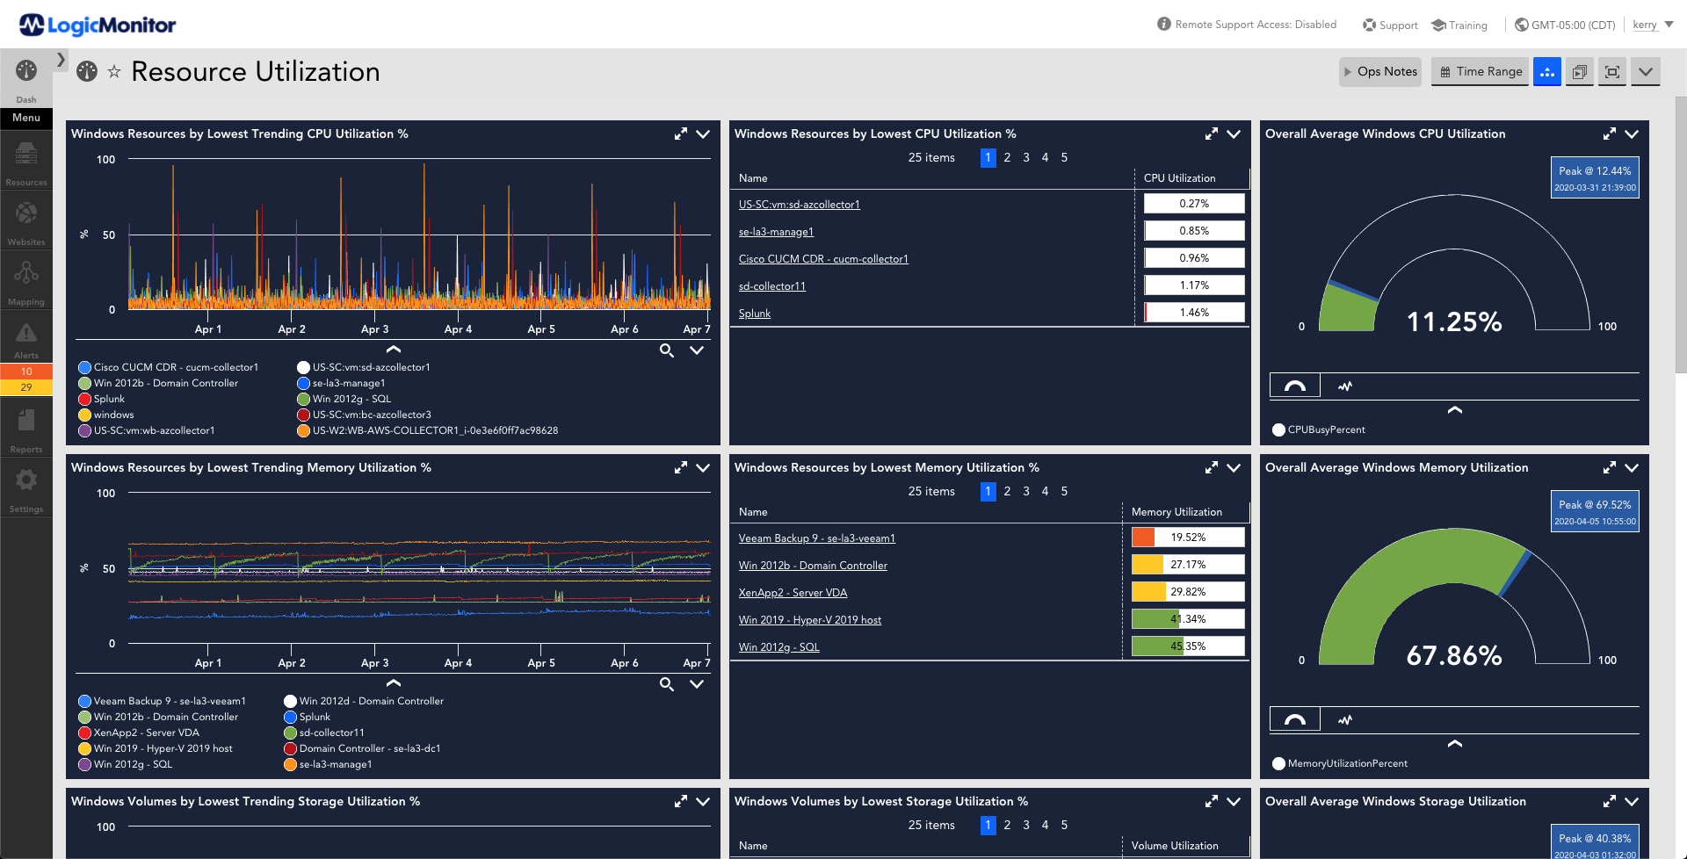Enter fullscreen mode using the toolbar icon
The height and width of the screenshot is (859, 1687).
[x=1611, y=71]
